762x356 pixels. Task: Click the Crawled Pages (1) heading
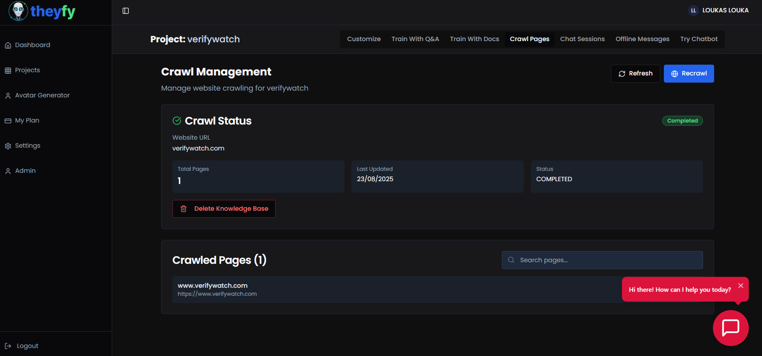pyautogui.click(x=219, y=260)
